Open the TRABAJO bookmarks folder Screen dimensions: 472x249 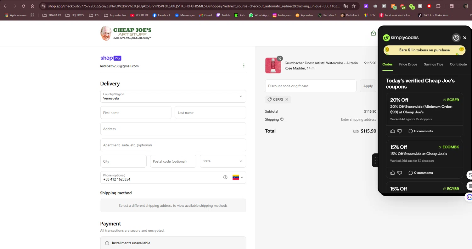52,15
